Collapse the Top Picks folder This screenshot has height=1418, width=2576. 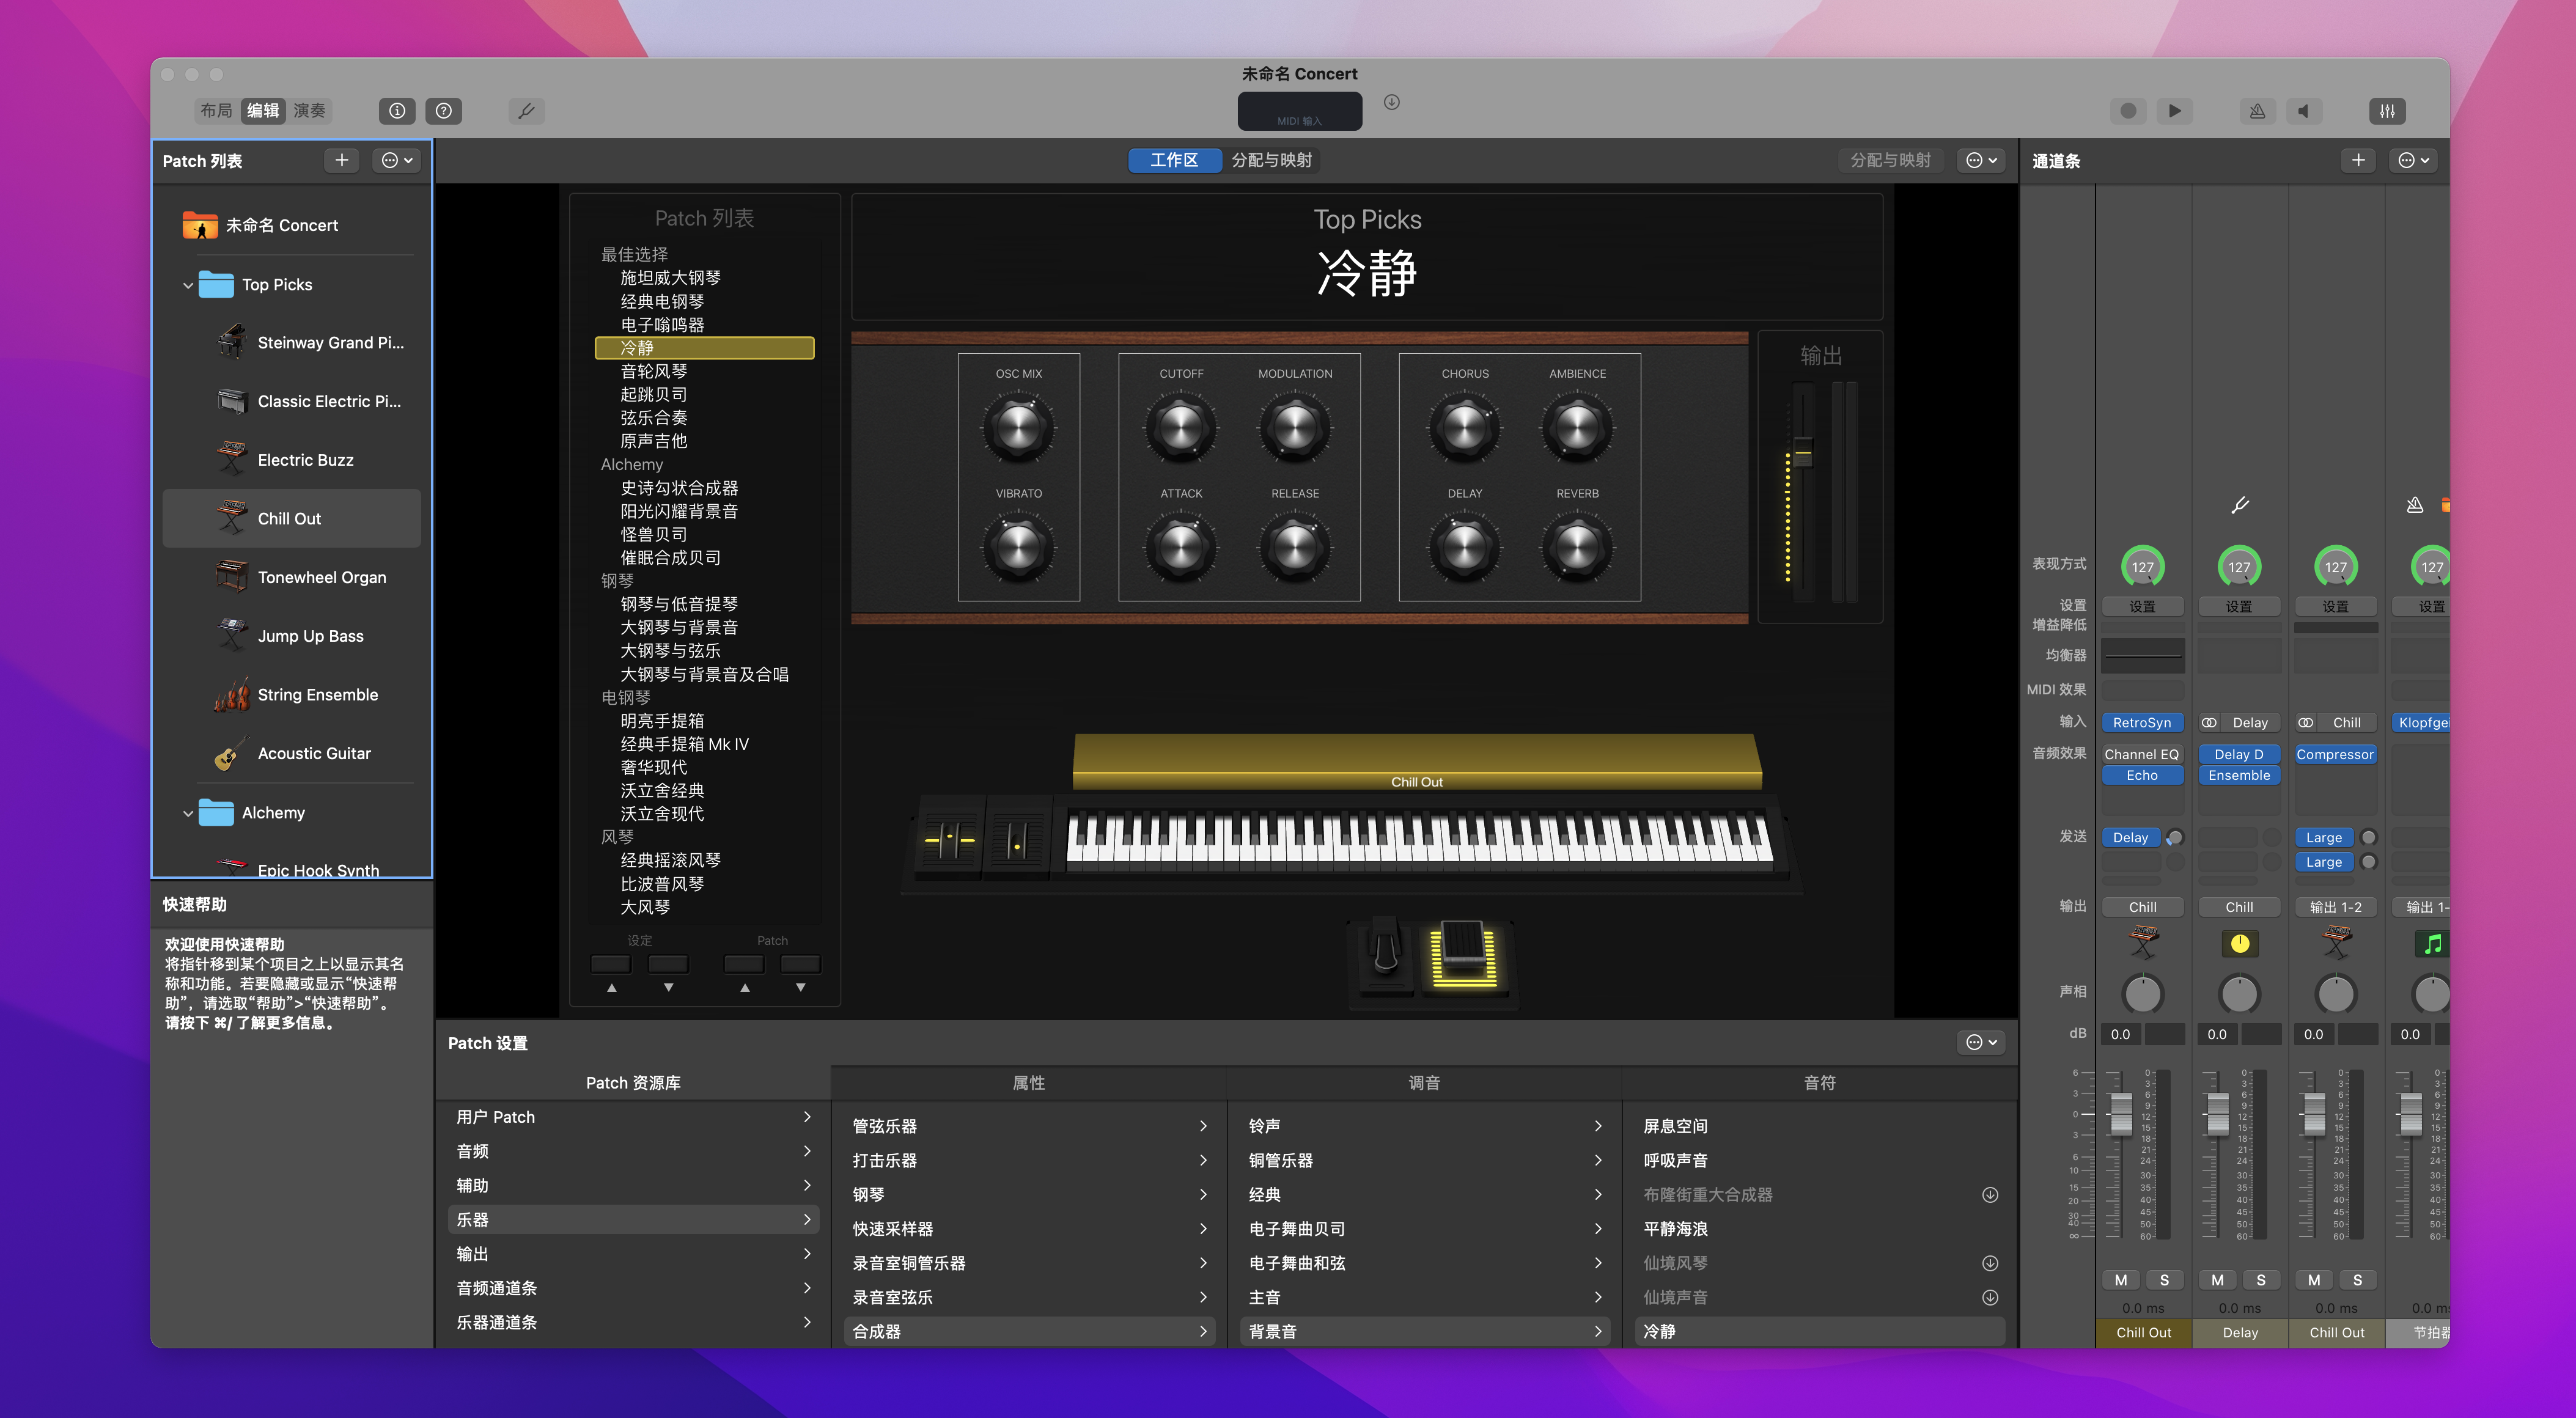click(x=188, y=285)
